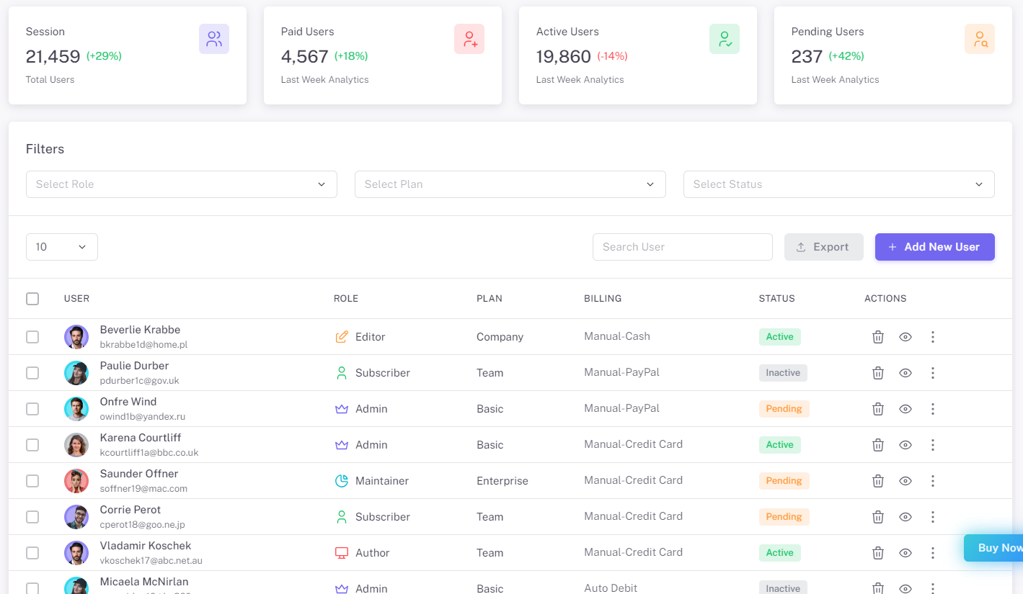Click Pending status badge for Onfre Wind
This screenshot has width=1023, height=594.
[x=784, y=409]
